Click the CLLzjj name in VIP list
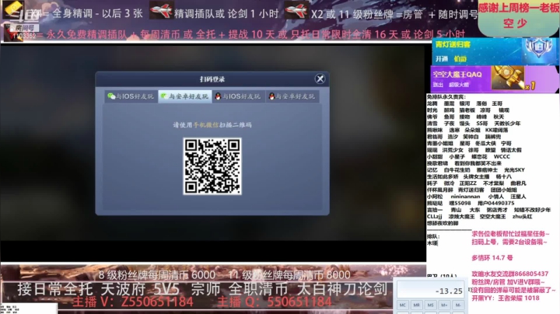The image size is (560, 314). (435, 217)
